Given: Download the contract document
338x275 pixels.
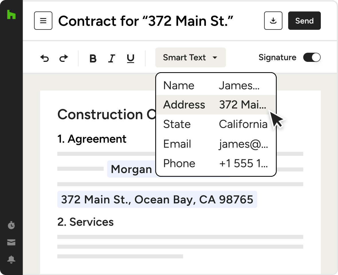Looking at the screenshot, I should click(x=273, y=21).
